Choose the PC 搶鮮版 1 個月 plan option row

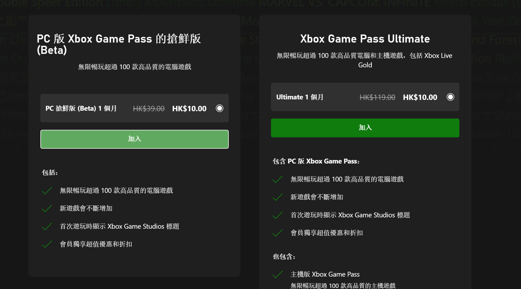point(134,108)
